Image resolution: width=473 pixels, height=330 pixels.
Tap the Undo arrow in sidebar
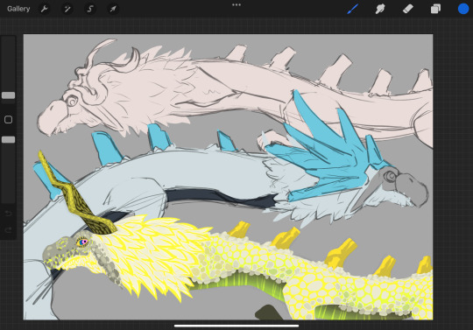tap(8, 214)
